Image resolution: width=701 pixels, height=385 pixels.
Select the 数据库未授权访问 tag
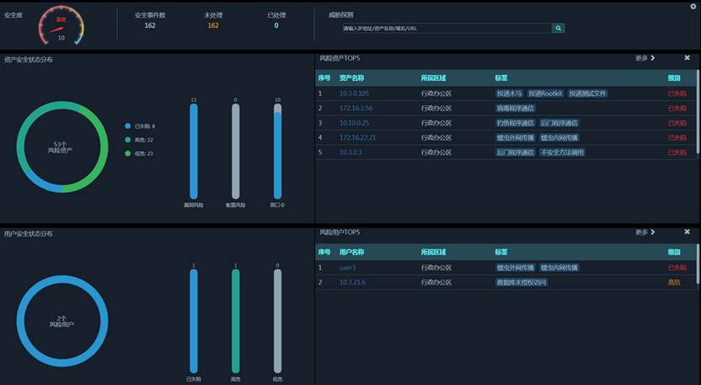tap(522, 282)
